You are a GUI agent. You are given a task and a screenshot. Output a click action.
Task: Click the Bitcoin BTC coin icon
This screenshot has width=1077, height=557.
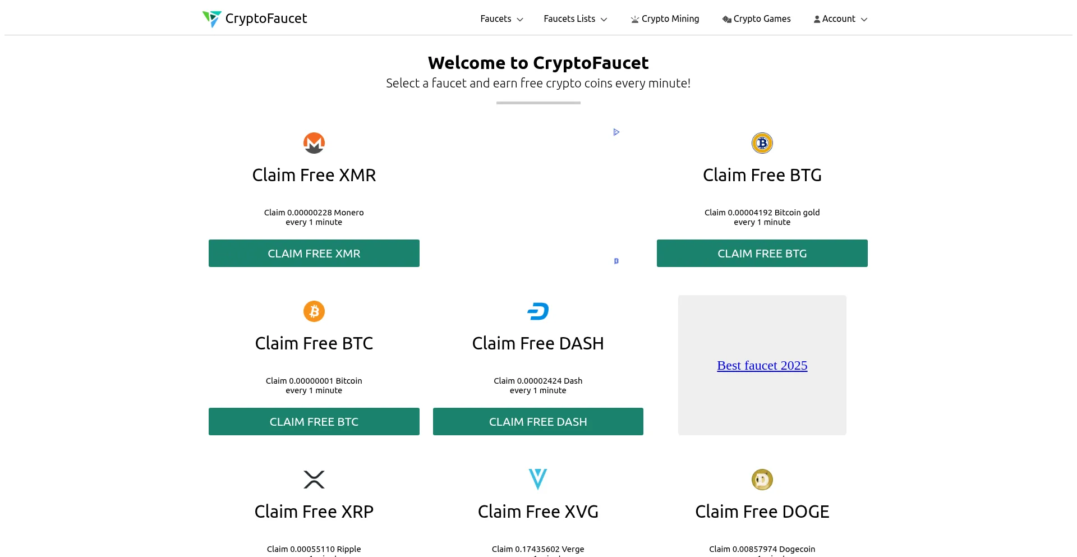click(314, 311)
